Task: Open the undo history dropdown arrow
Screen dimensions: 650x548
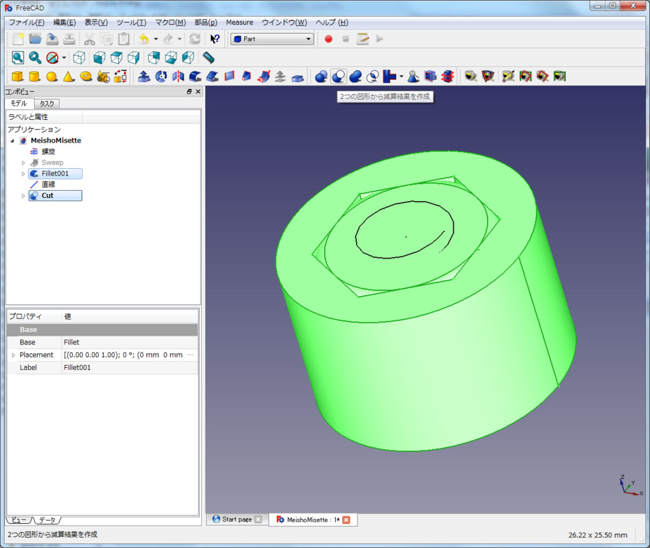Action: [x=156, y=39]
